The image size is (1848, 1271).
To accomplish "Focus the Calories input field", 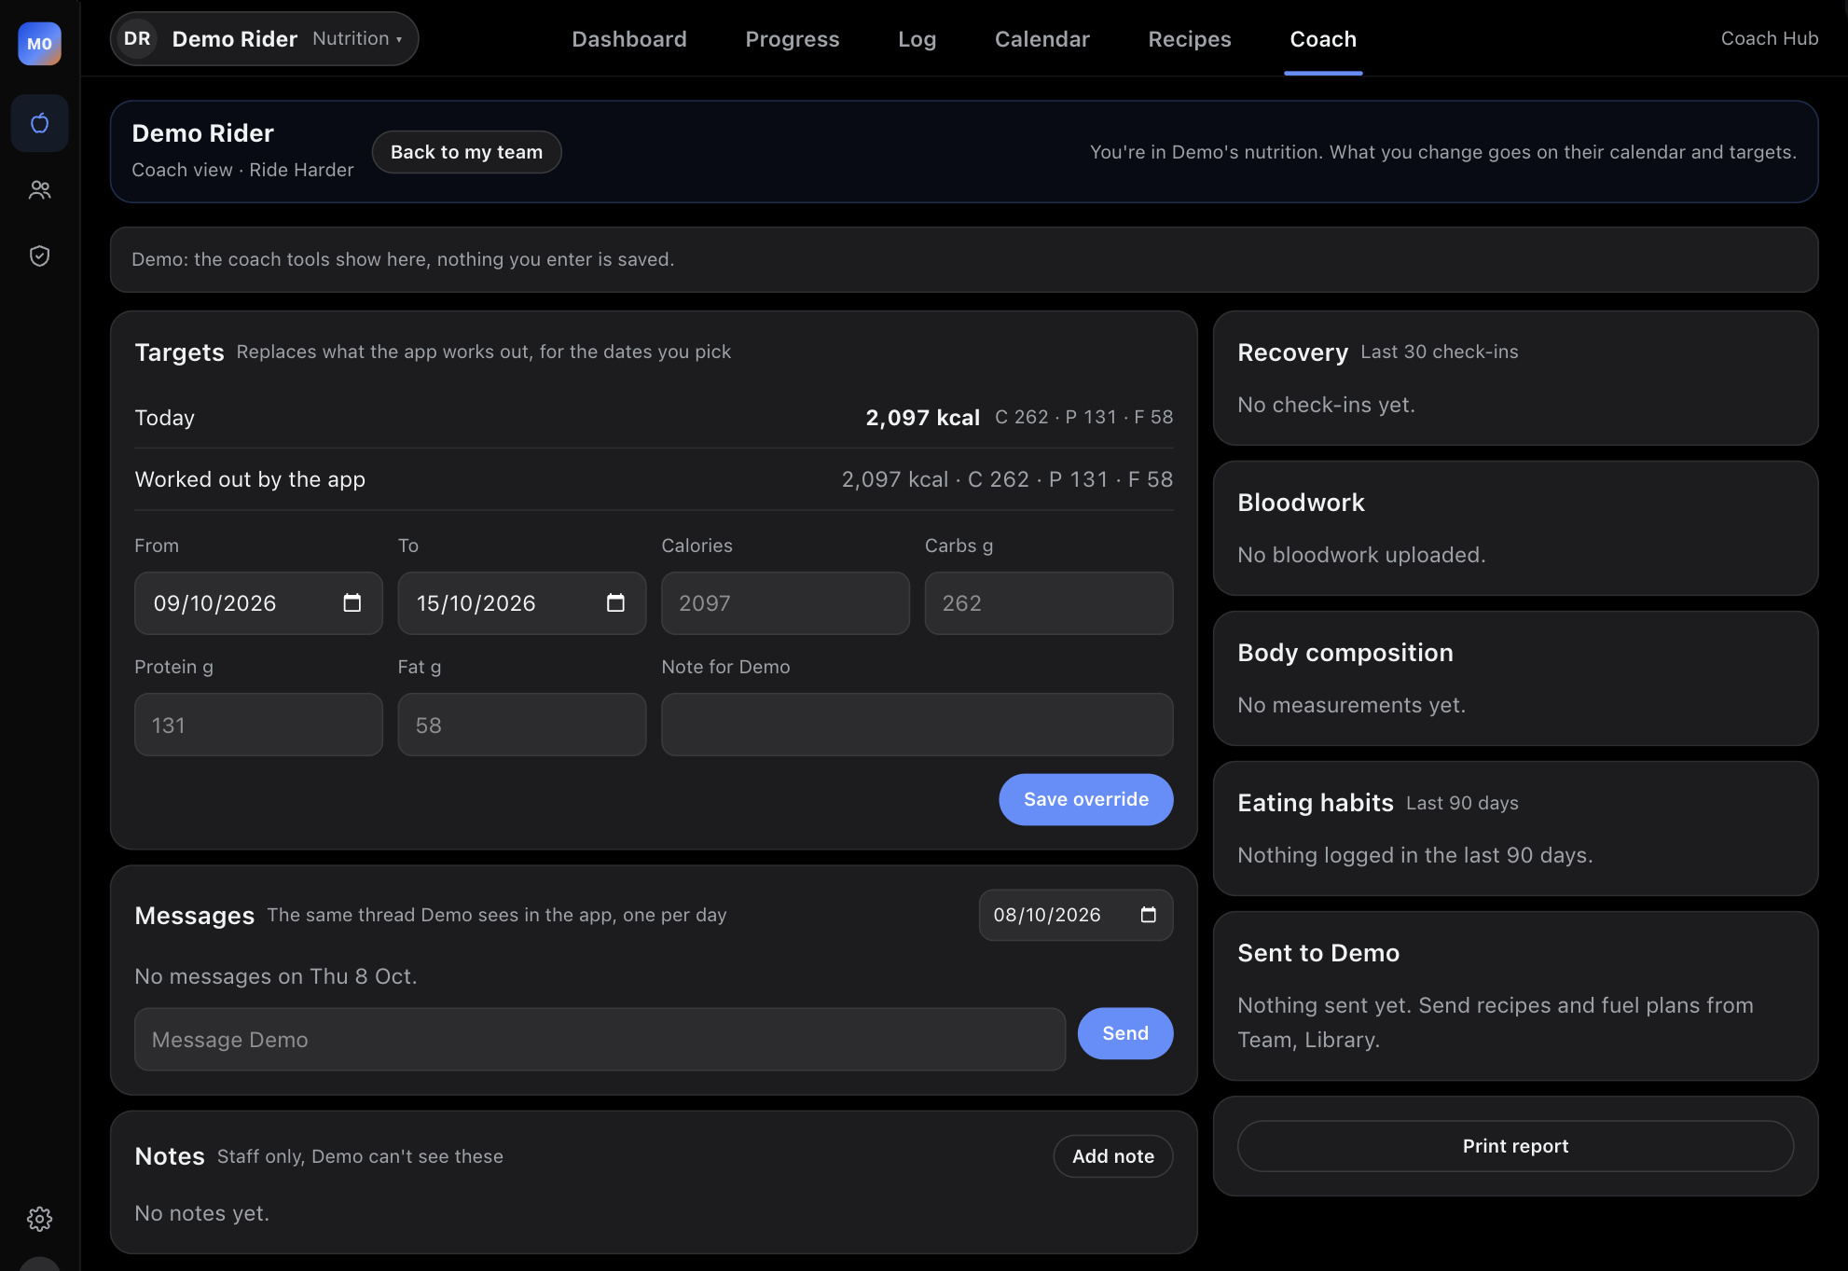I will coord(785,603).
